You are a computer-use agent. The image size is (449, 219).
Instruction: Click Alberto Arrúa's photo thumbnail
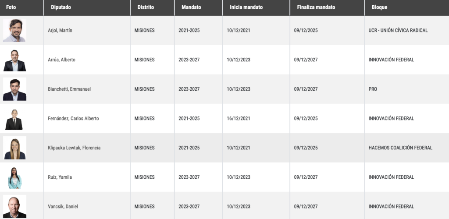point(14,60)
